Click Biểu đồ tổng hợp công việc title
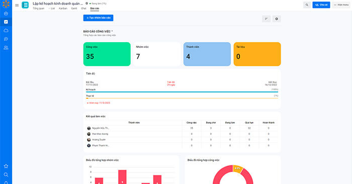Image resolution: width=352 pixels, height=184 pixels. click(204, 160)
